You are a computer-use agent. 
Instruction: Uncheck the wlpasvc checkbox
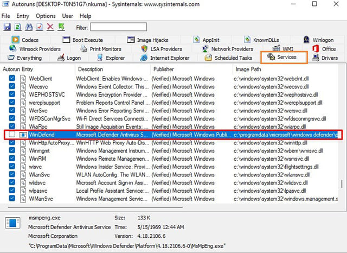pyautogui.click(x=12, y=191)
